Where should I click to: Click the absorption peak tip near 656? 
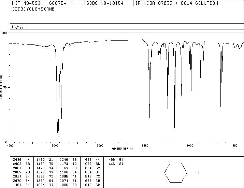(221, 108)
